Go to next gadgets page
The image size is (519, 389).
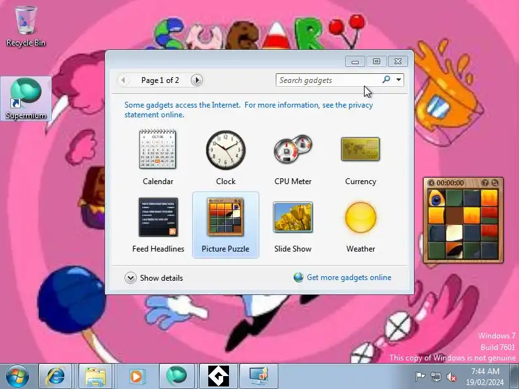197,80
